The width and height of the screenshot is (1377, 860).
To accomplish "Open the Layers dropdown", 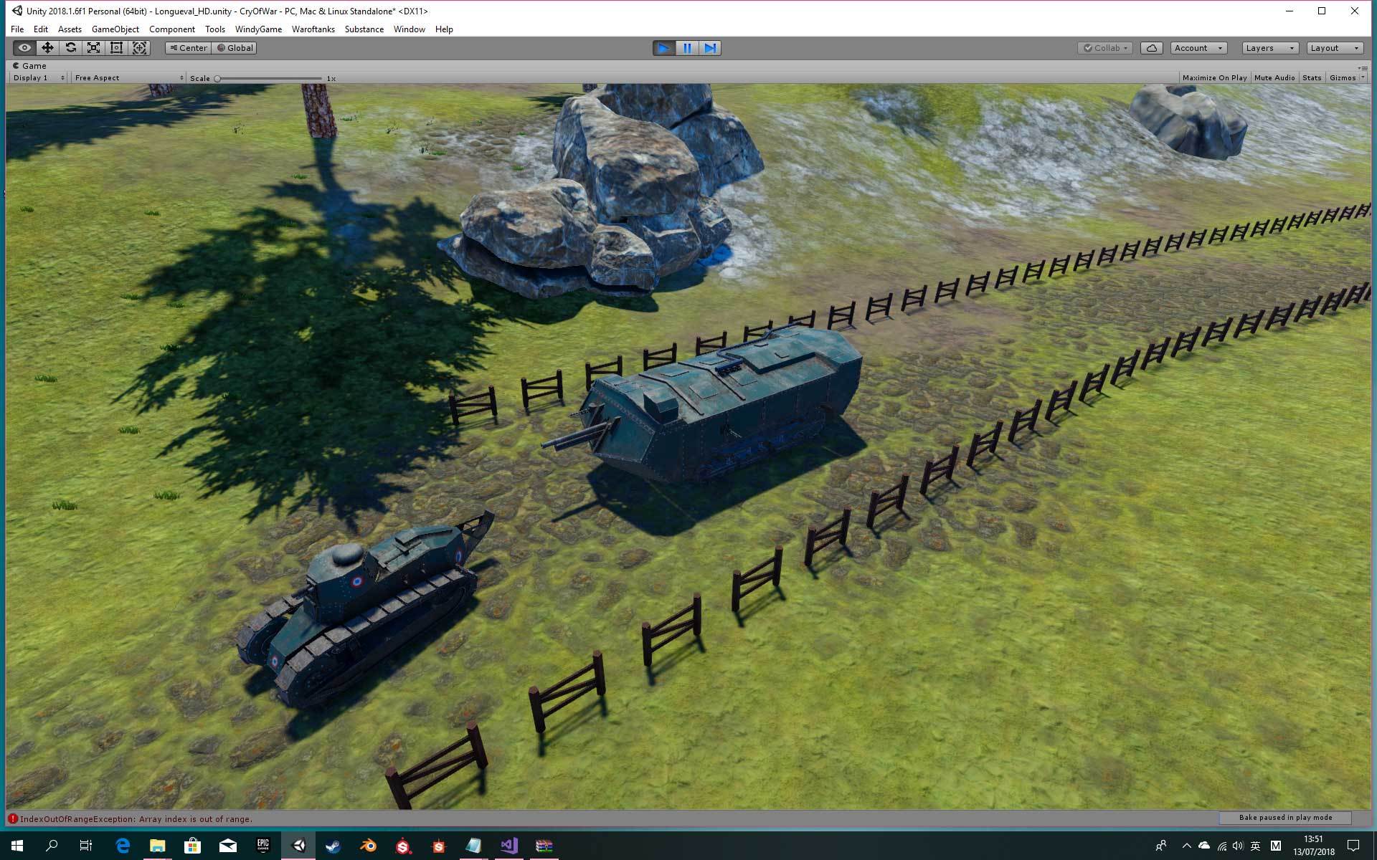I will (x=1270, y=48).
